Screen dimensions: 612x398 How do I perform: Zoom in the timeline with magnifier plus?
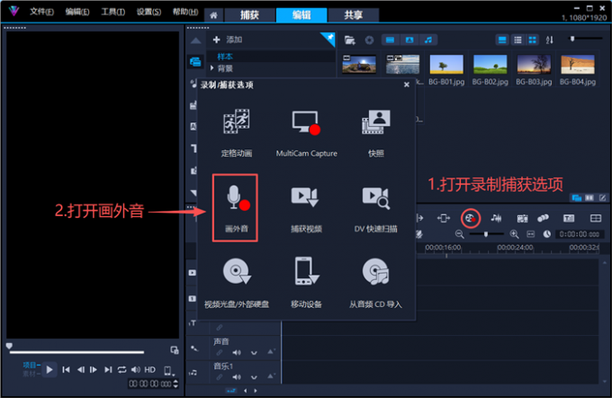(515, 234)
